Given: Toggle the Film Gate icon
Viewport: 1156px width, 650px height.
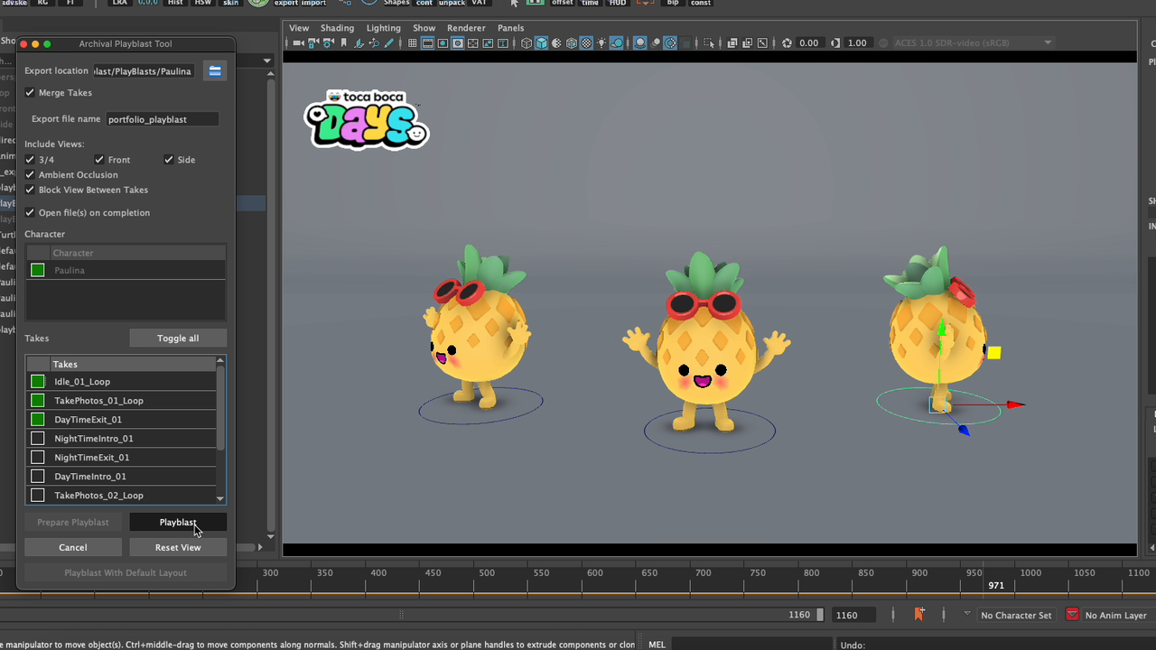Looking at the screenshot, I should pyautogui.click(x=427, y=42).
